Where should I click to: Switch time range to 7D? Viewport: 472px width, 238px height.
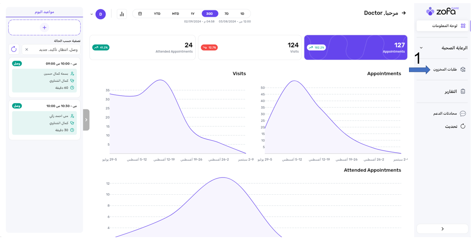(226, 14)
